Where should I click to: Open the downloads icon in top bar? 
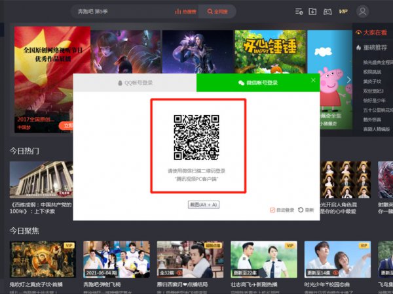[x=312, y=12]
